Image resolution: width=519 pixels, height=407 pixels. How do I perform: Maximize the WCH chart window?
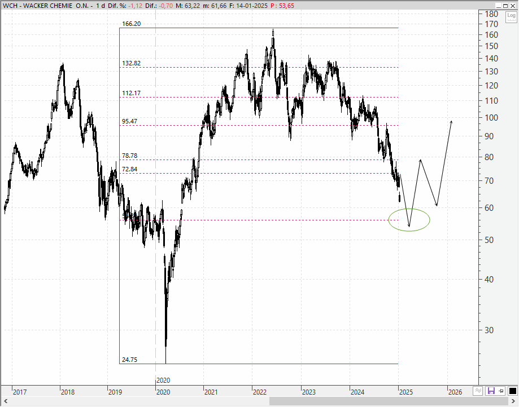tap(505, 6)
